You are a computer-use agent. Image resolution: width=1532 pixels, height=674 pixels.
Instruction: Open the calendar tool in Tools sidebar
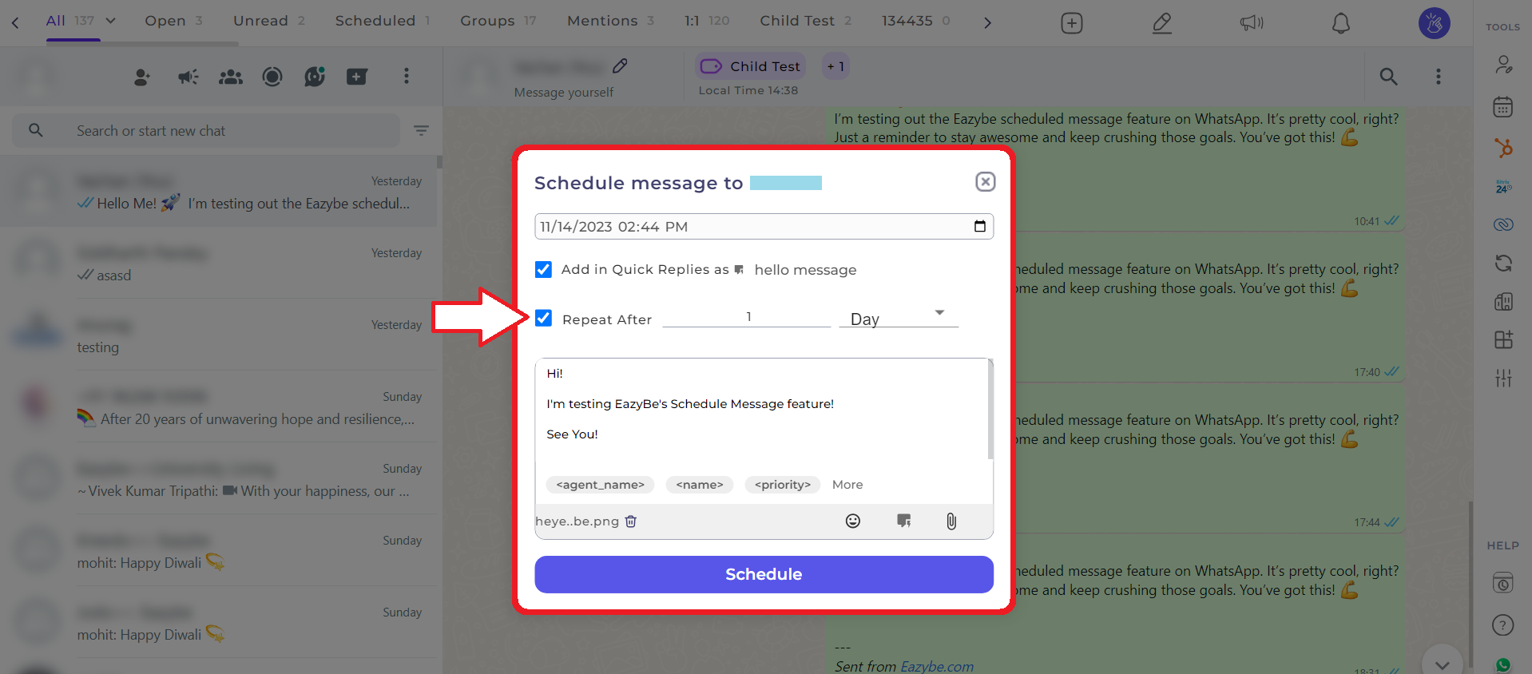pos(1503,106)
